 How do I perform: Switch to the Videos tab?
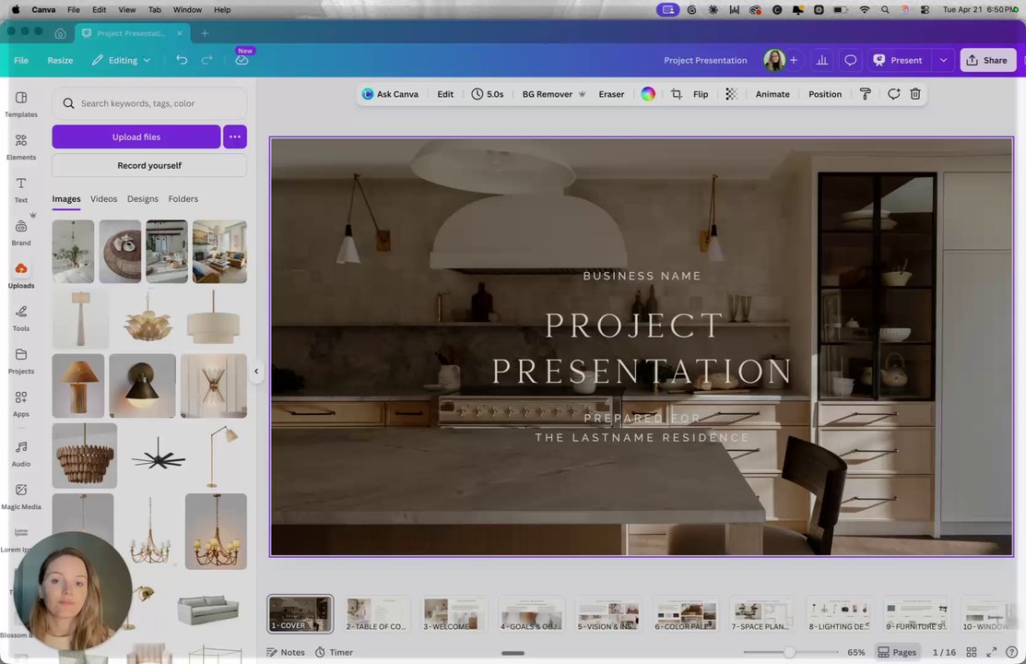click(x=103, y=199)
